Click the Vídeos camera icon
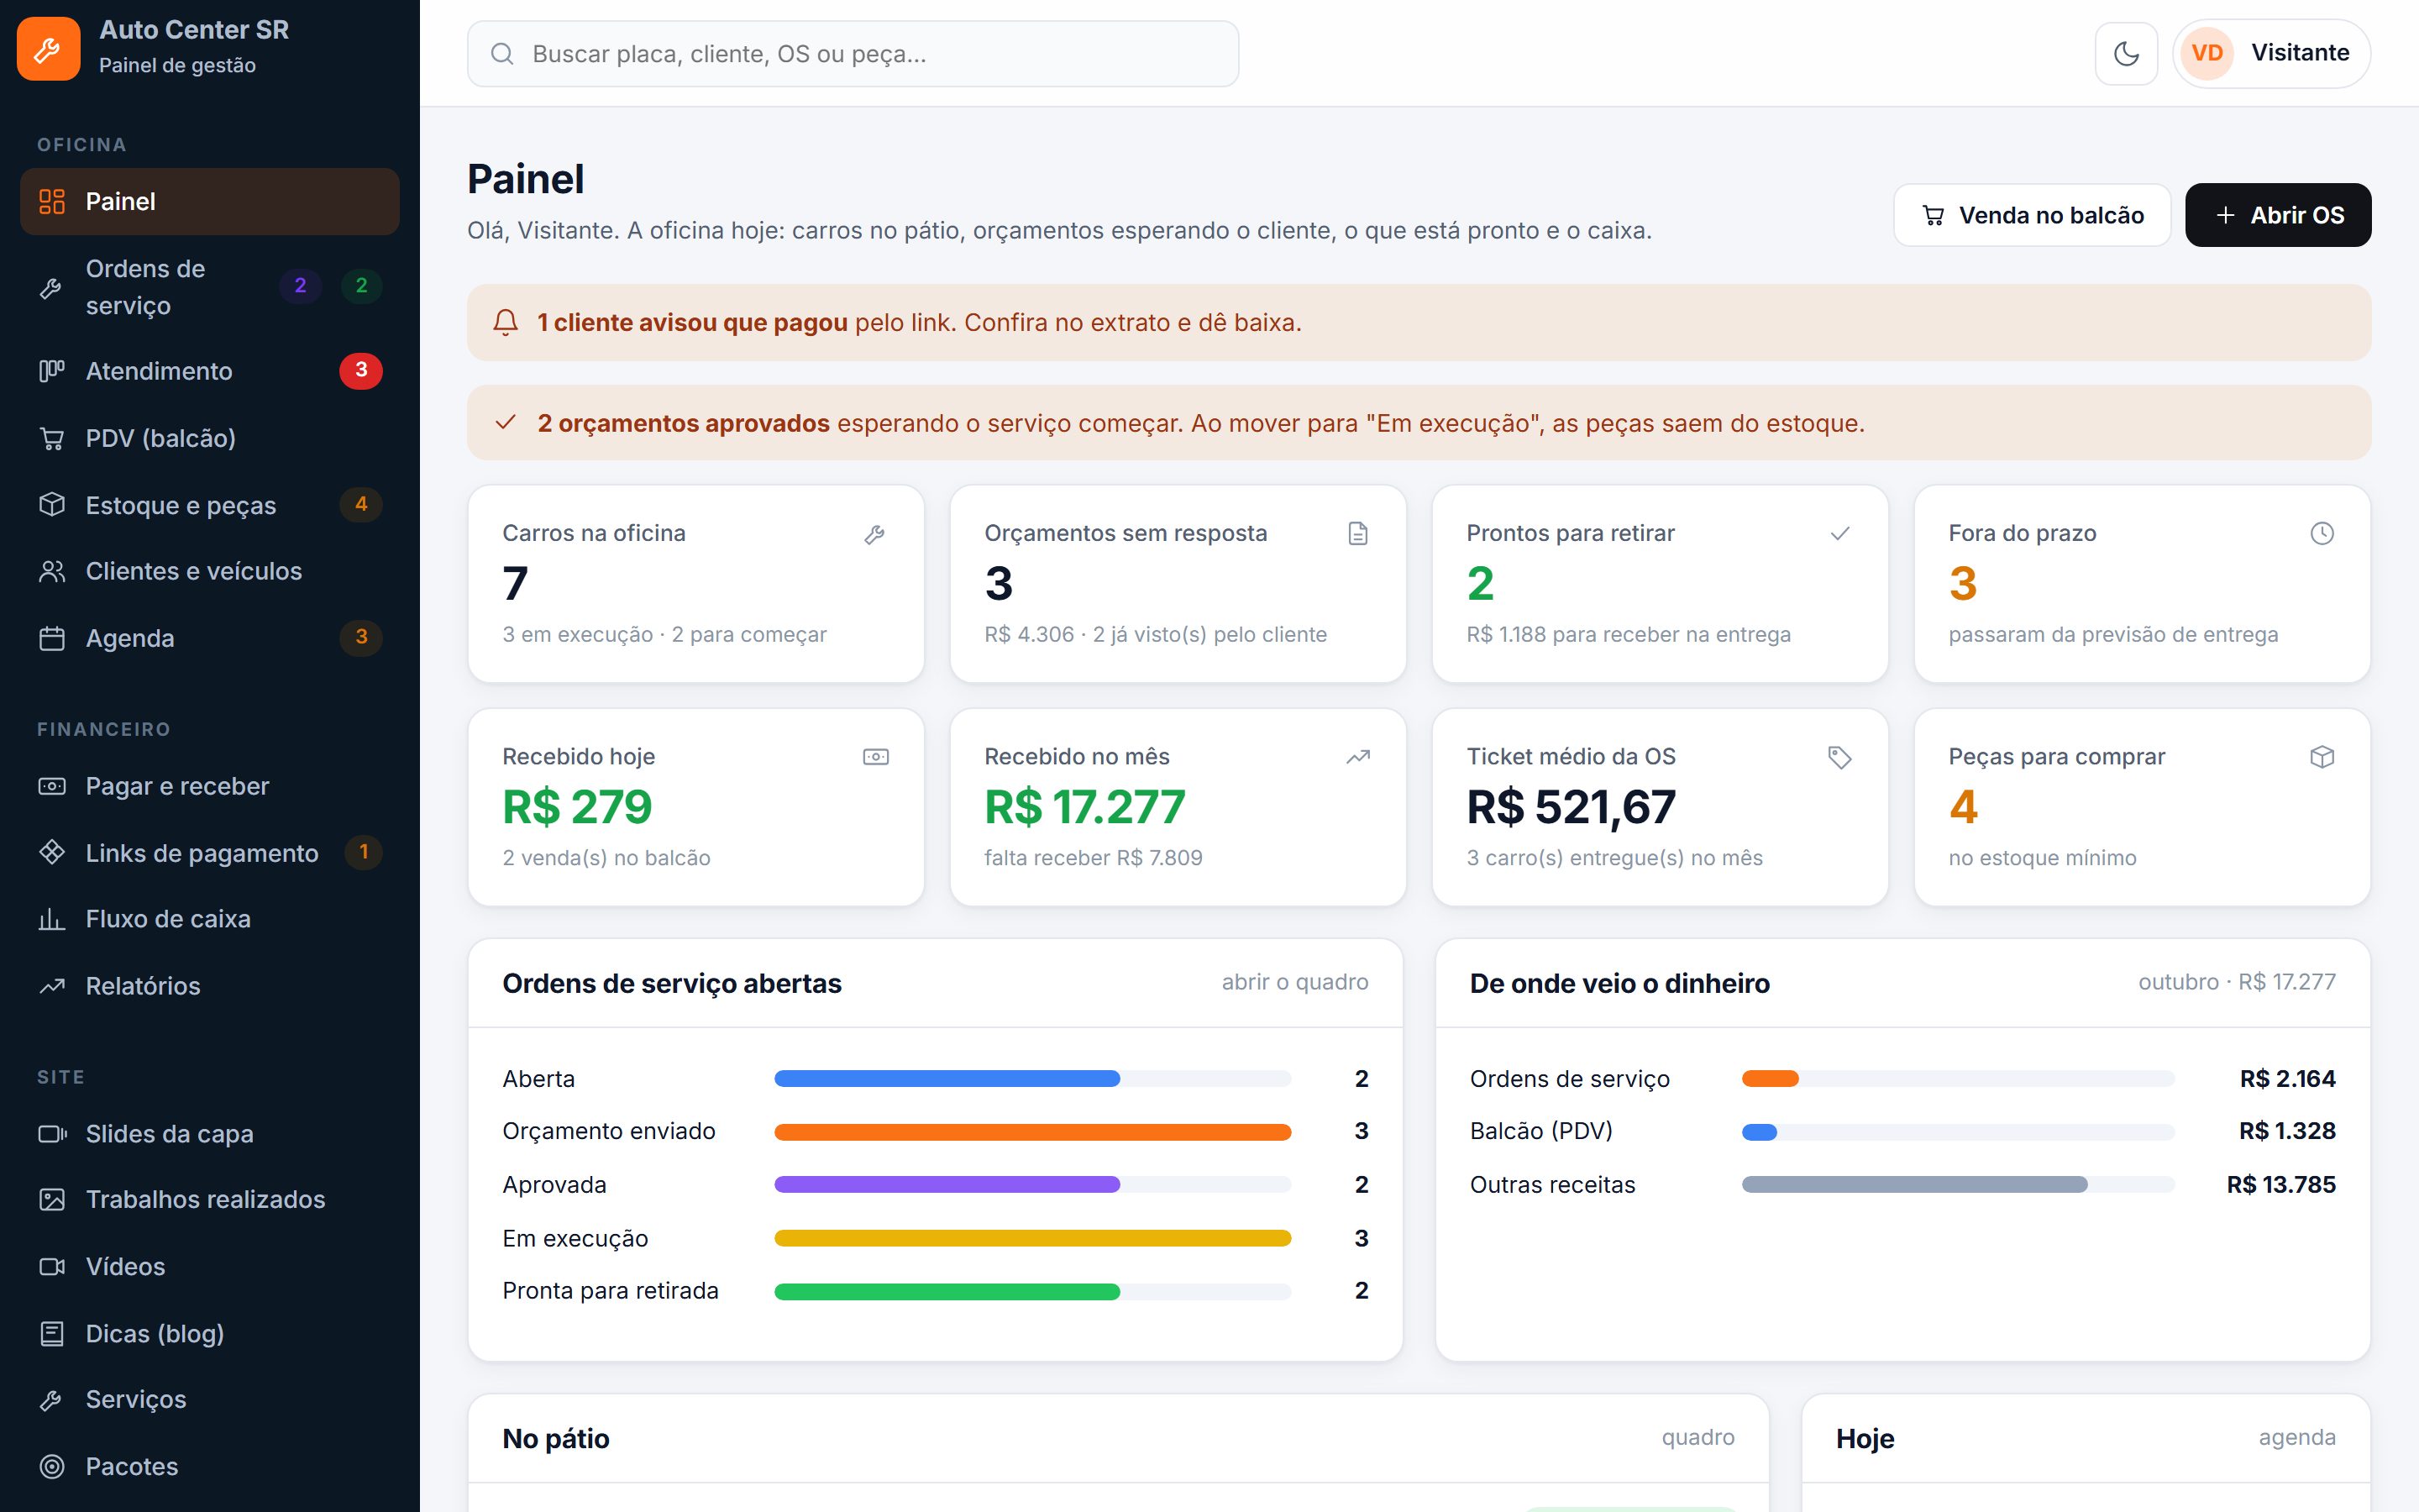The width and height of the screenshot is (2419, 1512). pyautogui.click(x=51, y=1267)
